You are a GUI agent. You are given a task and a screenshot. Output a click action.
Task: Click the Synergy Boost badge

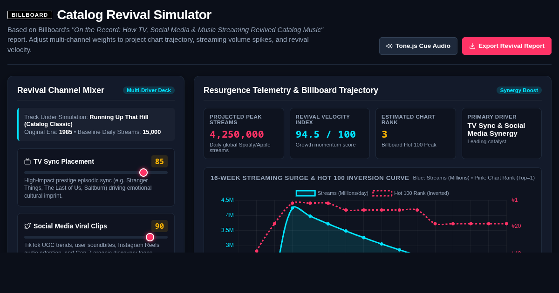[x=519, y=90]
